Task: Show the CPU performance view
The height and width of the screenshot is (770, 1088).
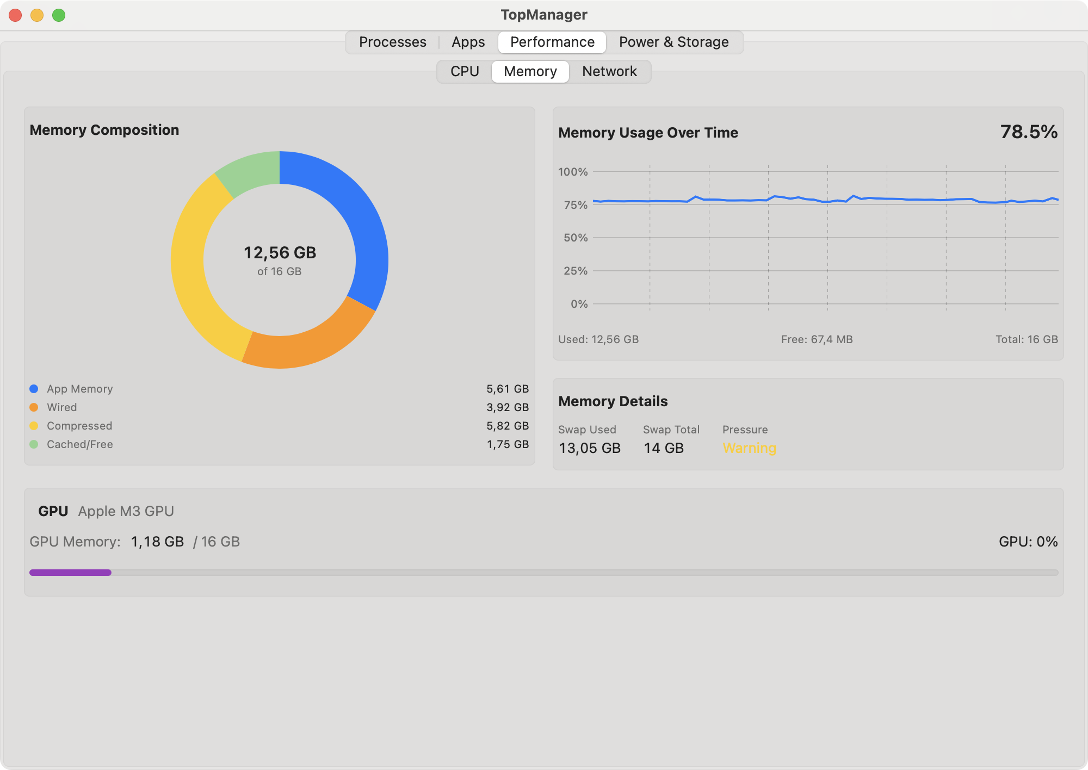Action: pos(465,71)
